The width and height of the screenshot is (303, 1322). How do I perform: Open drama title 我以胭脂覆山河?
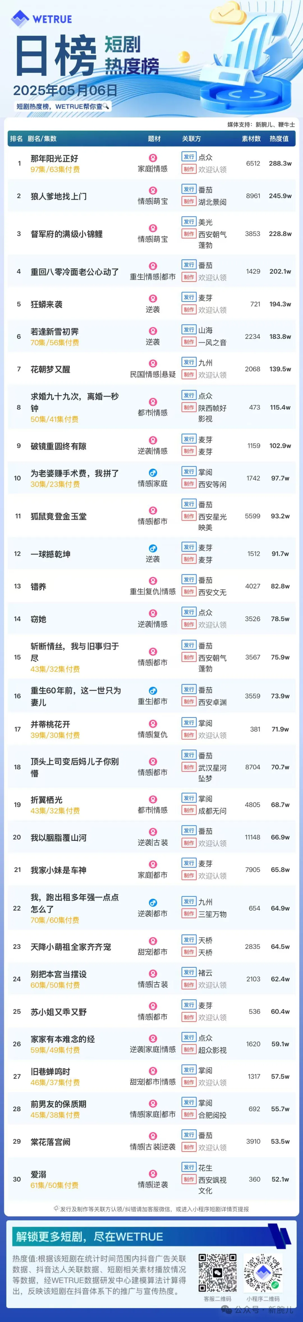click(59, 837)
